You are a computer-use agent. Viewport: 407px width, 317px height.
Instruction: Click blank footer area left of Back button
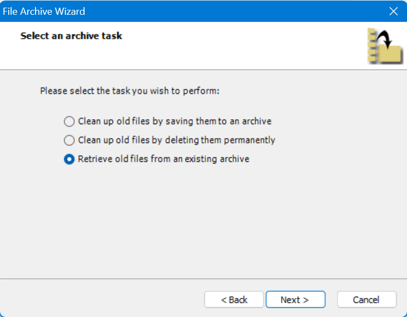coord(98,300)
